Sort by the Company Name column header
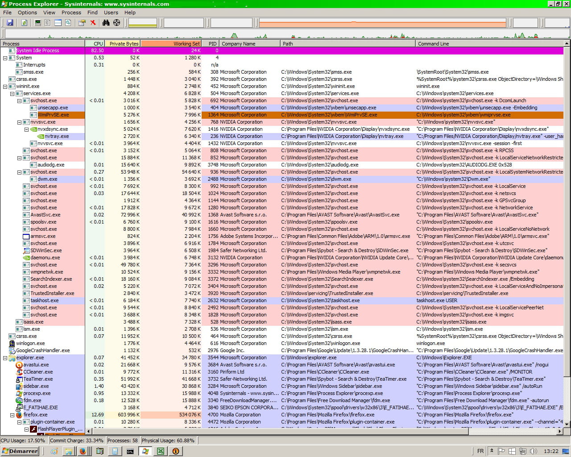This screenshot has width=571, height=457. coord(250,43)
